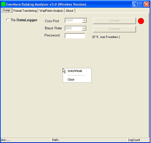Image resolution: width=151 pixels, height=143 pixels.
Task: Expand the Baud Rate dropdown arrow
Action: (84, 28)
